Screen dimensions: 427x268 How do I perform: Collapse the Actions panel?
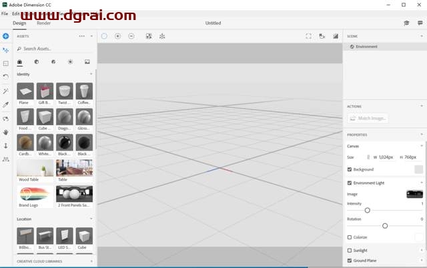point(422,106)
